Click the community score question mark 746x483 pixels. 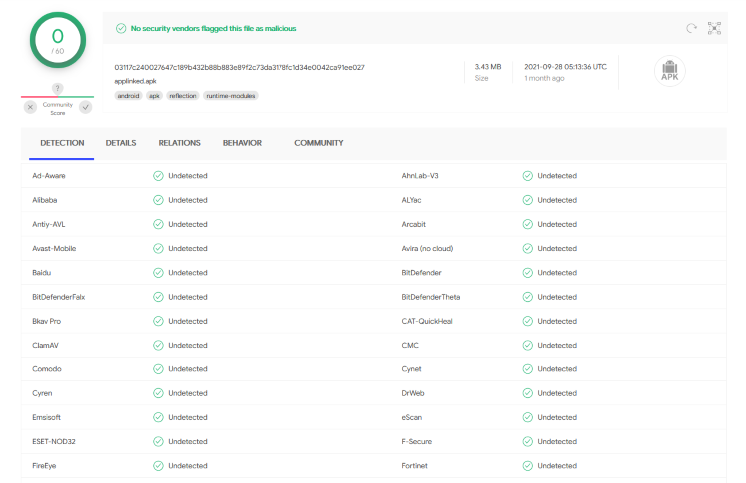57,88
